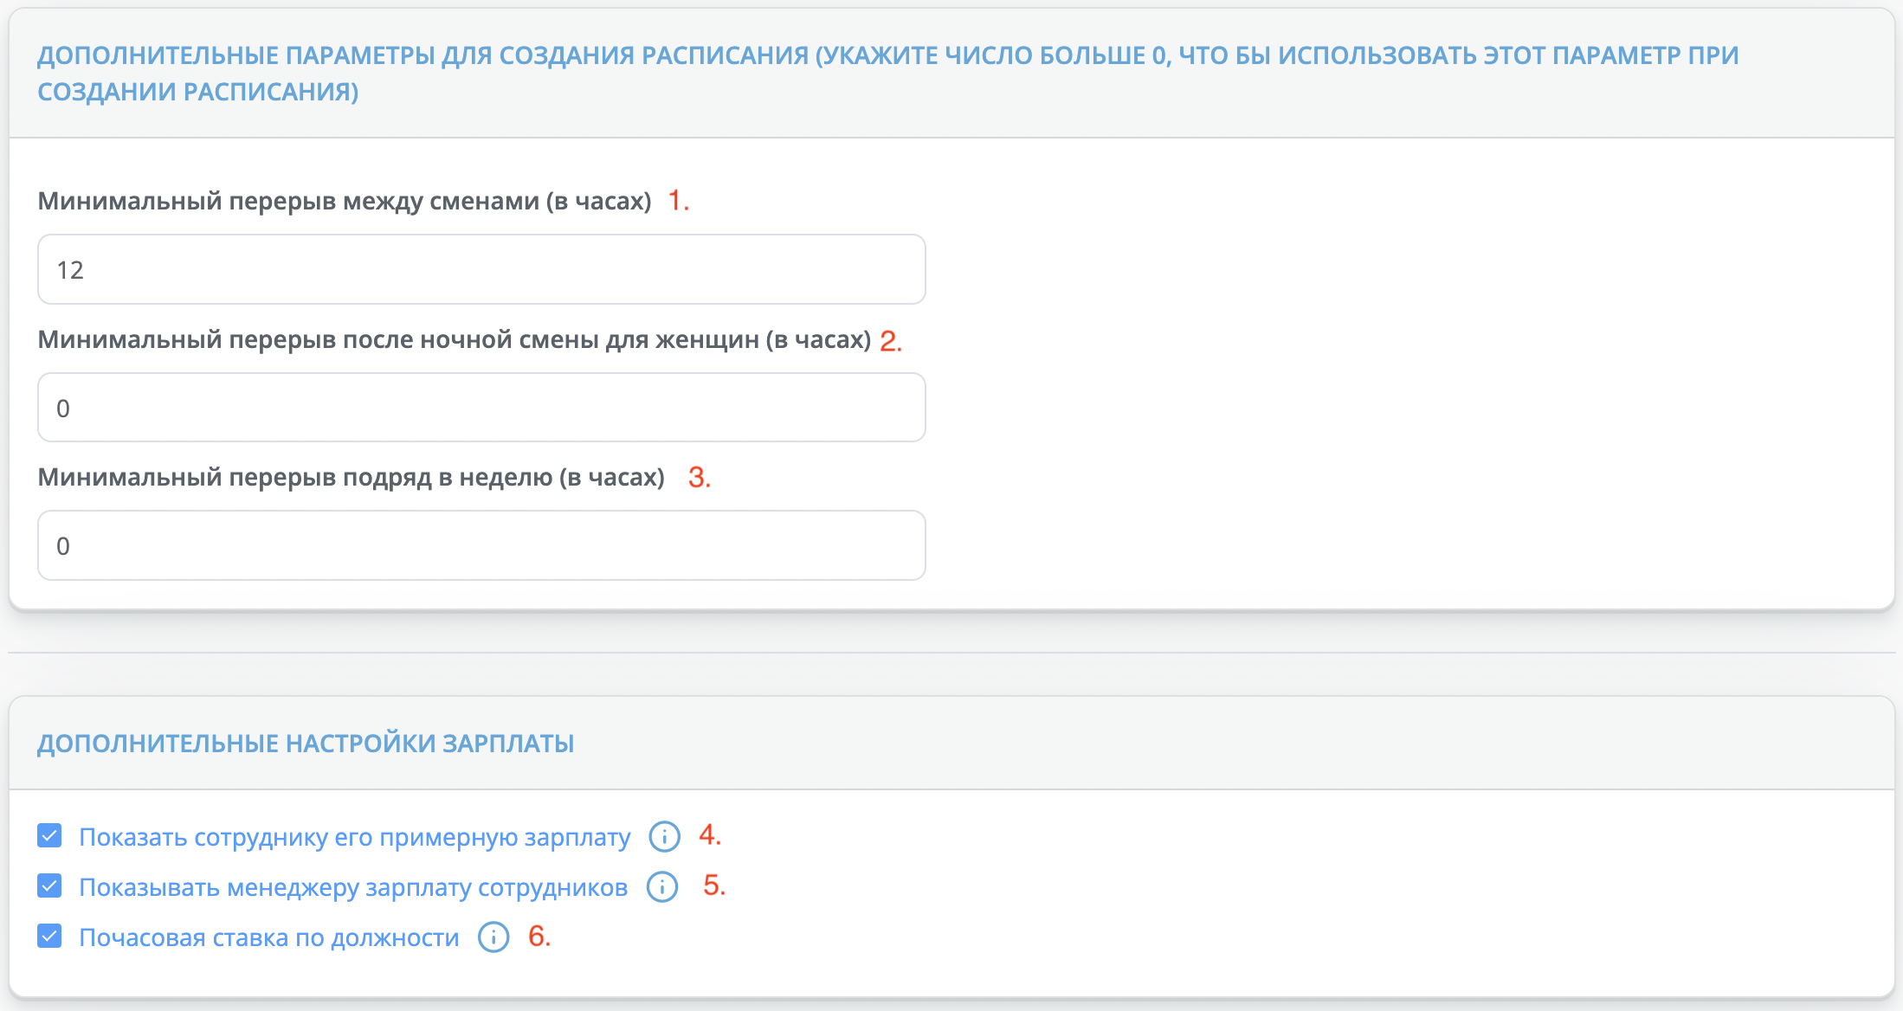Click heading Дополнительные настройки зарплаты
The width and height of the screenshot is (1903, 1011).
(x=306, y=744)
